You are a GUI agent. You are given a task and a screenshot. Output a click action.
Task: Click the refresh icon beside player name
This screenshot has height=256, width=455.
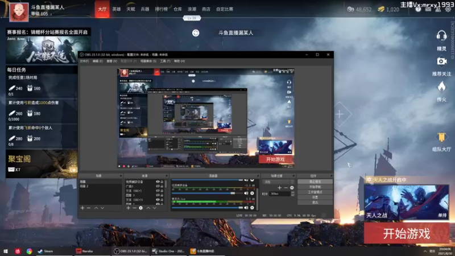click(x=196, y=33)
